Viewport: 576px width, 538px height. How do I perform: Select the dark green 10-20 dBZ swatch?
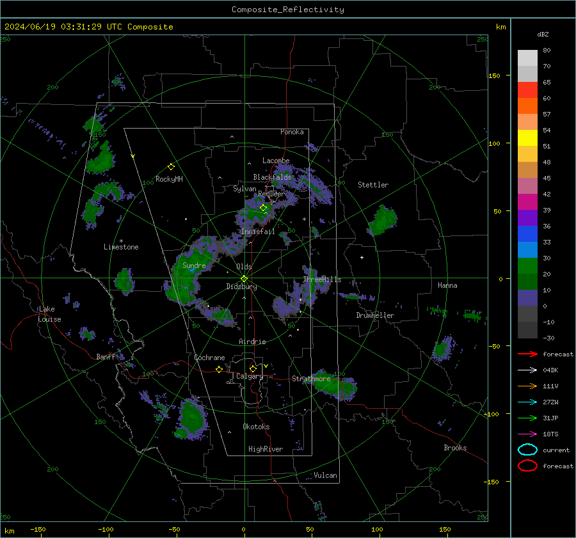point(527,282)
